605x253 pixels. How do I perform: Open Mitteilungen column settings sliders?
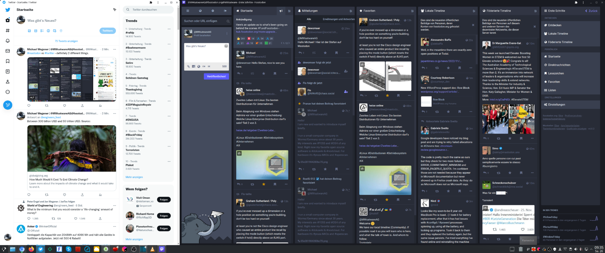click(x=351, y=11)
